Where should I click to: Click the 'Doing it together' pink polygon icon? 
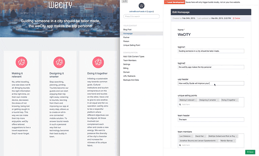(98, 62)
